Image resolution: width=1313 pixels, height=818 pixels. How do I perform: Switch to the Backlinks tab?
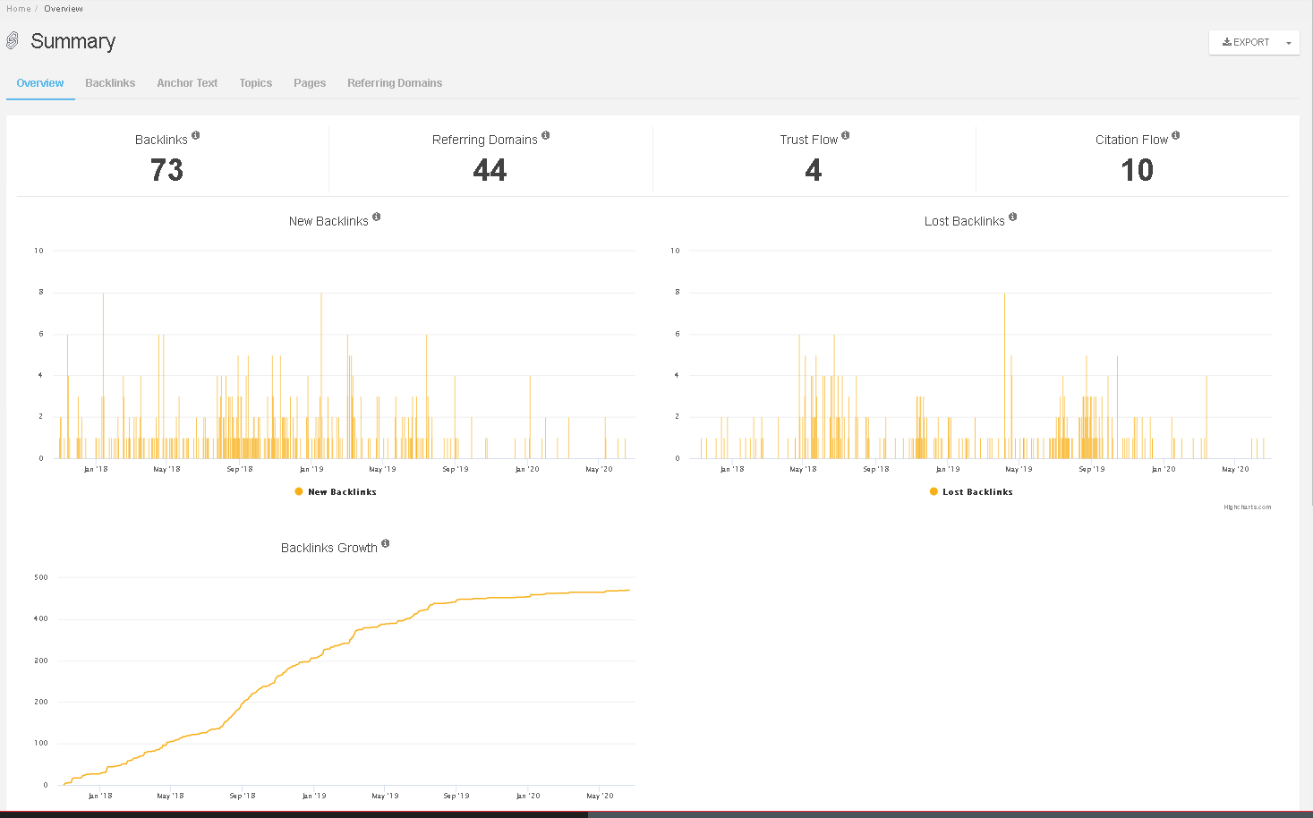click(110, 83)
